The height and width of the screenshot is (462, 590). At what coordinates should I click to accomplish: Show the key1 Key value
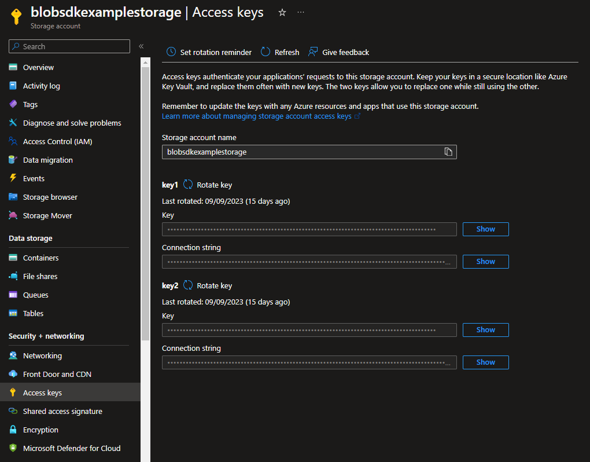click(485, 229)
